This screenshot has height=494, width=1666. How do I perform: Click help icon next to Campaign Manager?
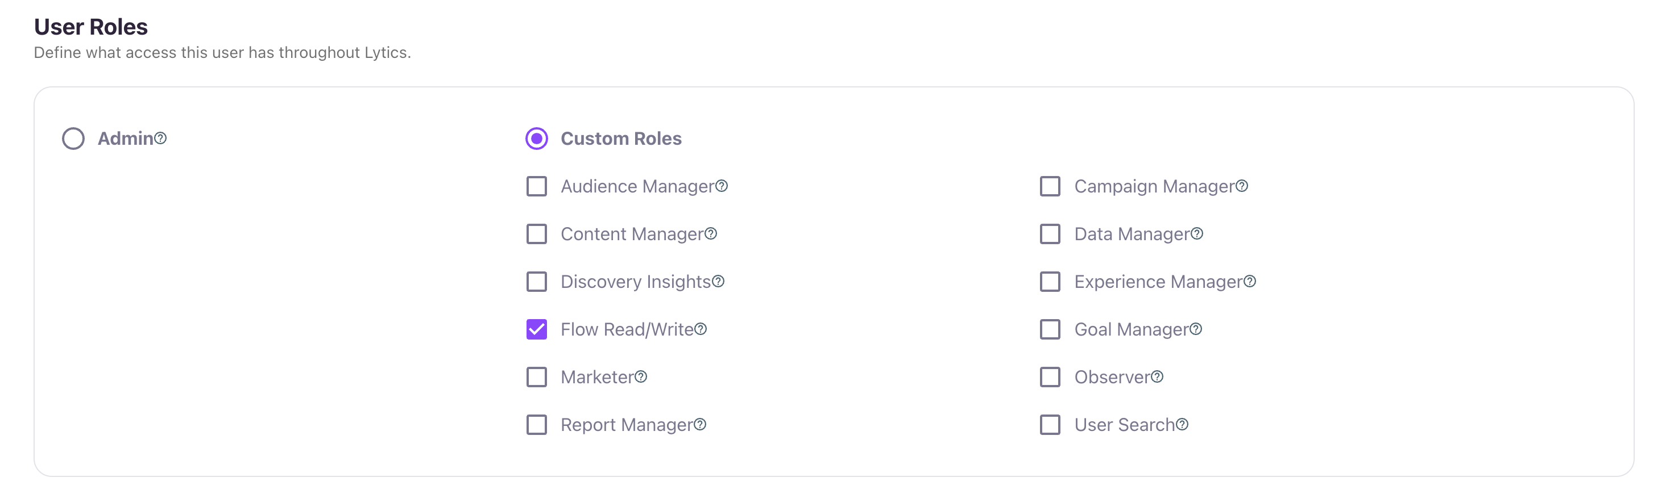click(1242, 185)
